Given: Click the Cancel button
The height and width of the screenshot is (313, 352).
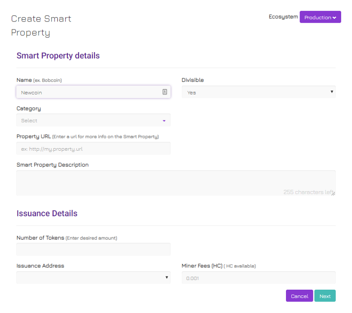Looking at the screenshot, I should click(300, 296).
